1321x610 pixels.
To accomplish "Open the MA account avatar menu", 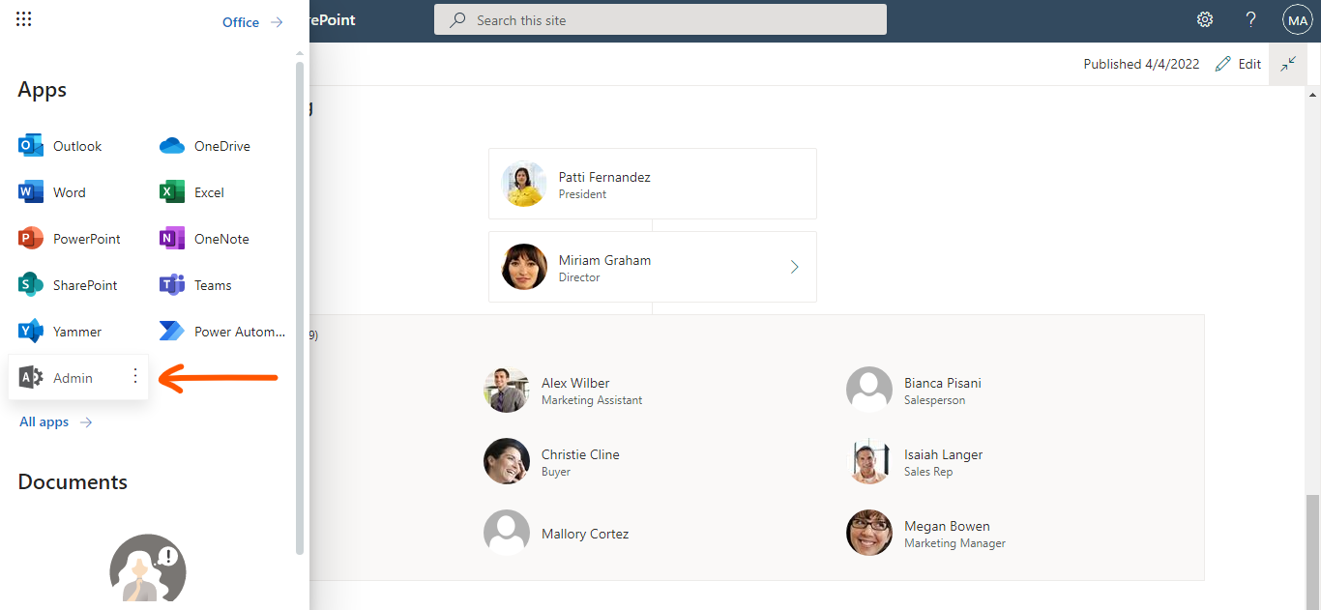I will click(x=1297, y=19).
